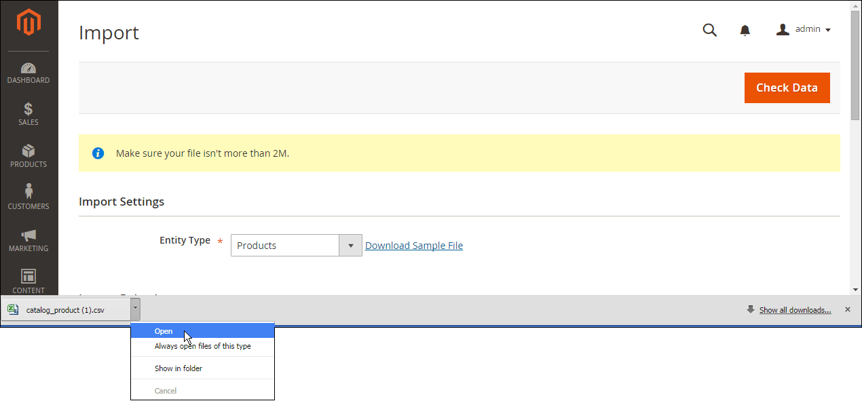Screen dimensions: 862x401
Task: Click the Magento logo icon
Action: 29,24
